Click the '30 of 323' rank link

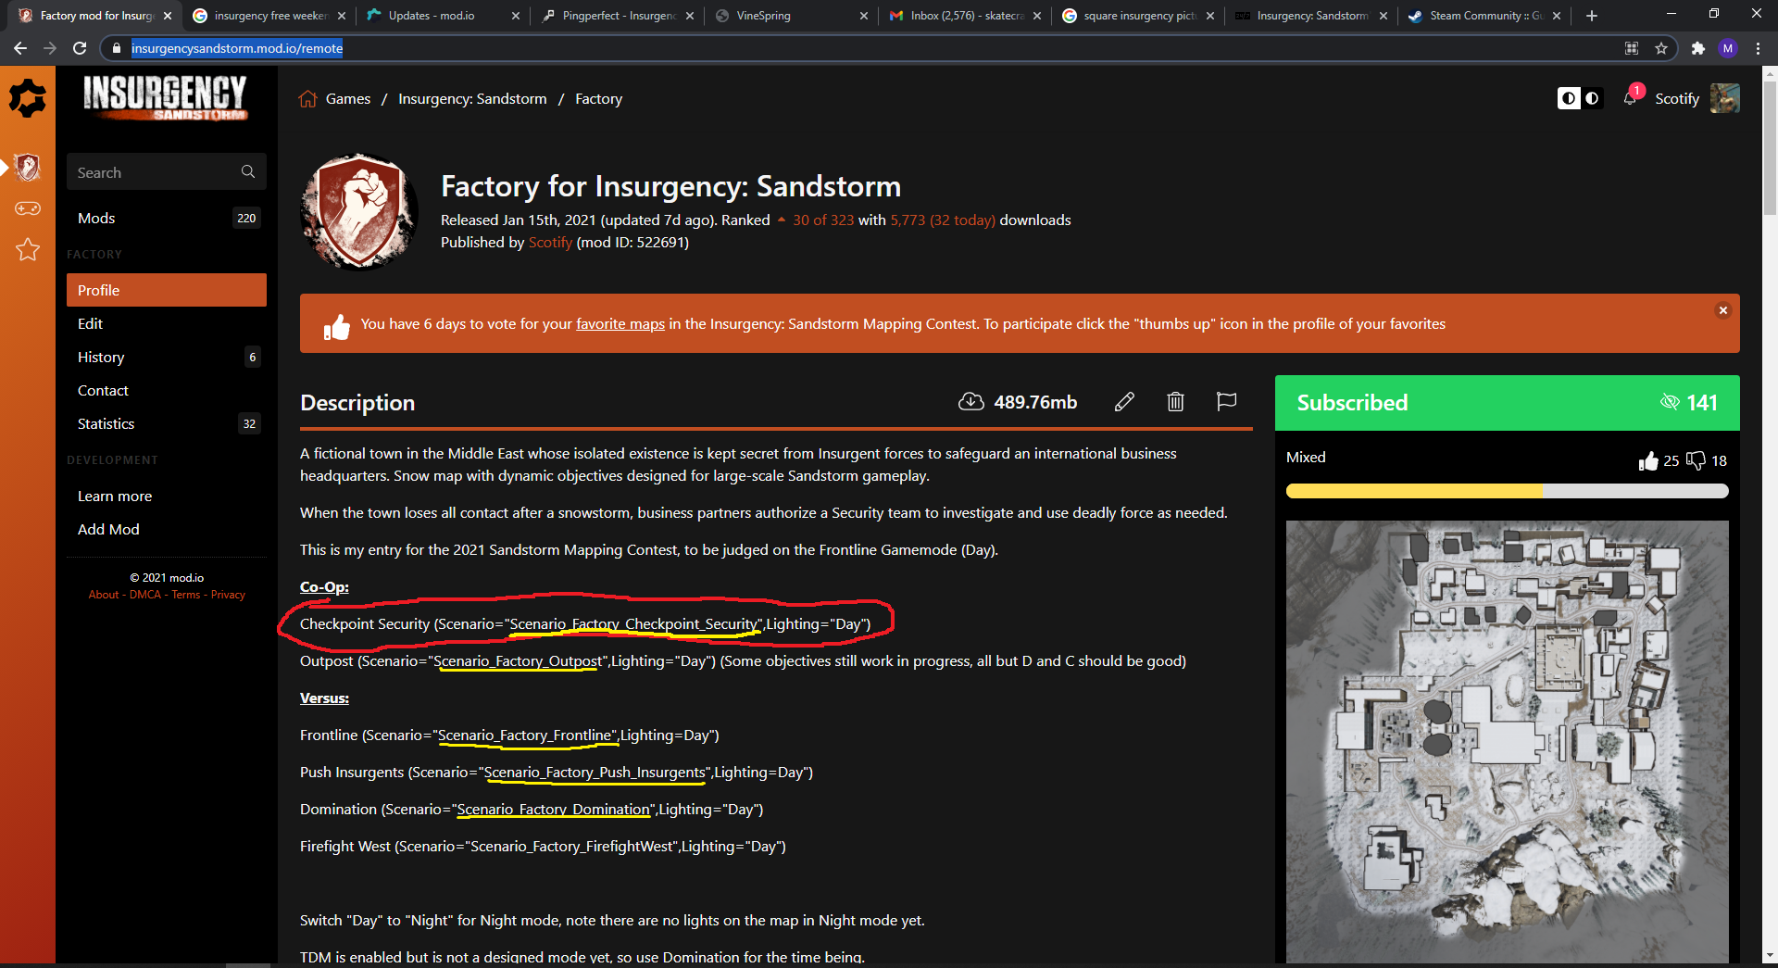[x=823, y=220]
